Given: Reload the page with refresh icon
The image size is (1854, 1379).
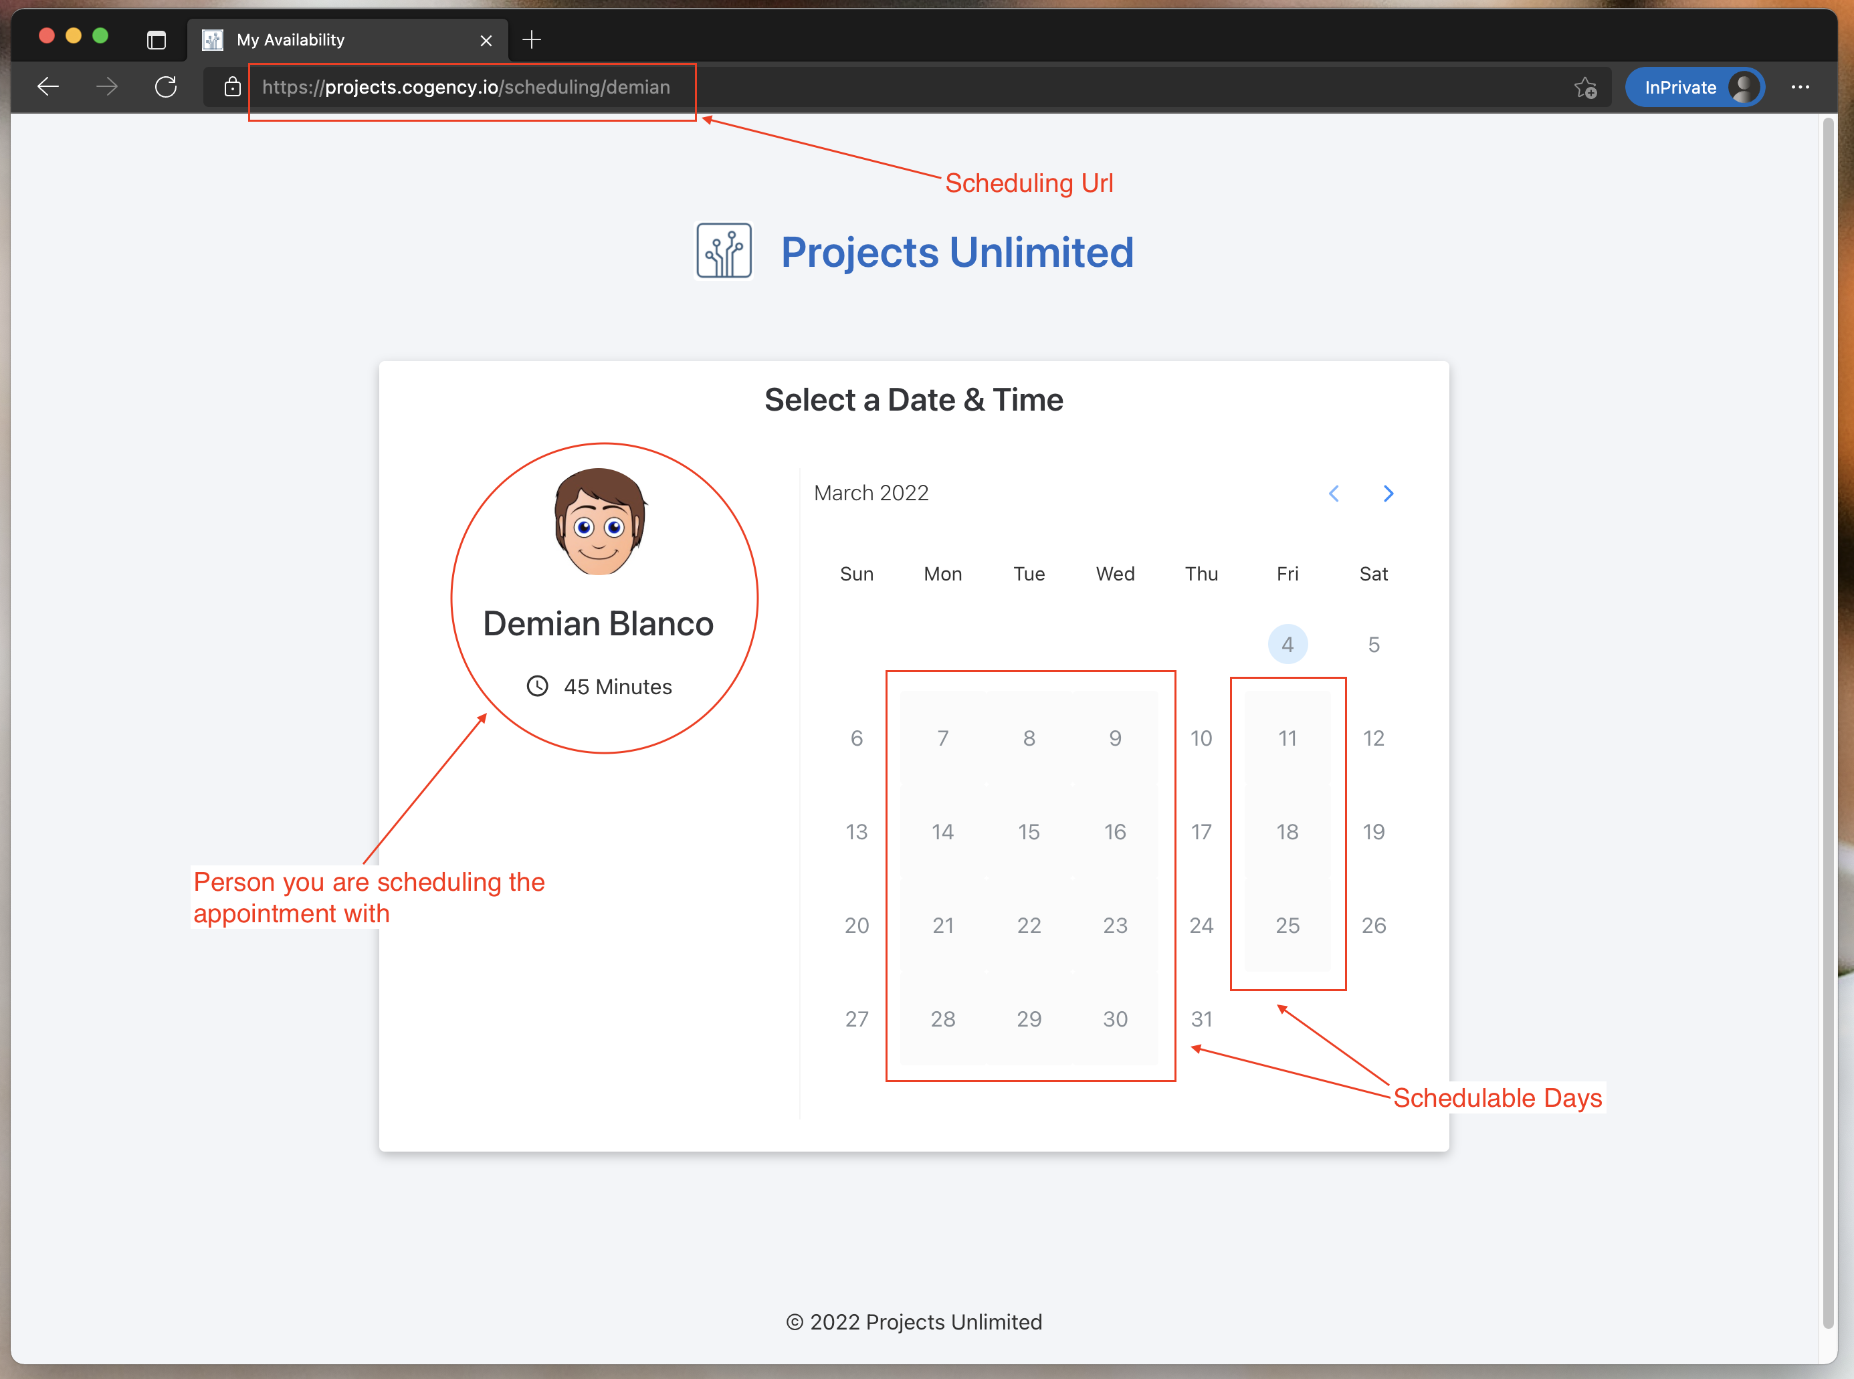Looking at the screenshot, I should click(x=166, y=87).
